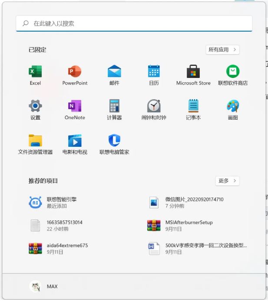Viewport: 268px width, 301px height.
Task: Click the 22 小时前 timestamp
Action: point(58,229)
